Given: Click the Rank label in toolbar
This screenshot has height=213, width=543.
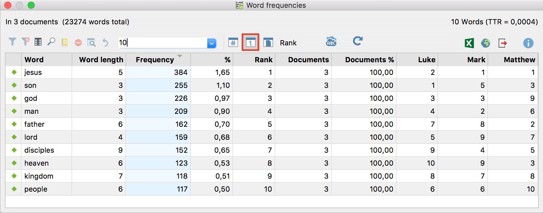Looking at the screenshot, I should pos(288,43).
